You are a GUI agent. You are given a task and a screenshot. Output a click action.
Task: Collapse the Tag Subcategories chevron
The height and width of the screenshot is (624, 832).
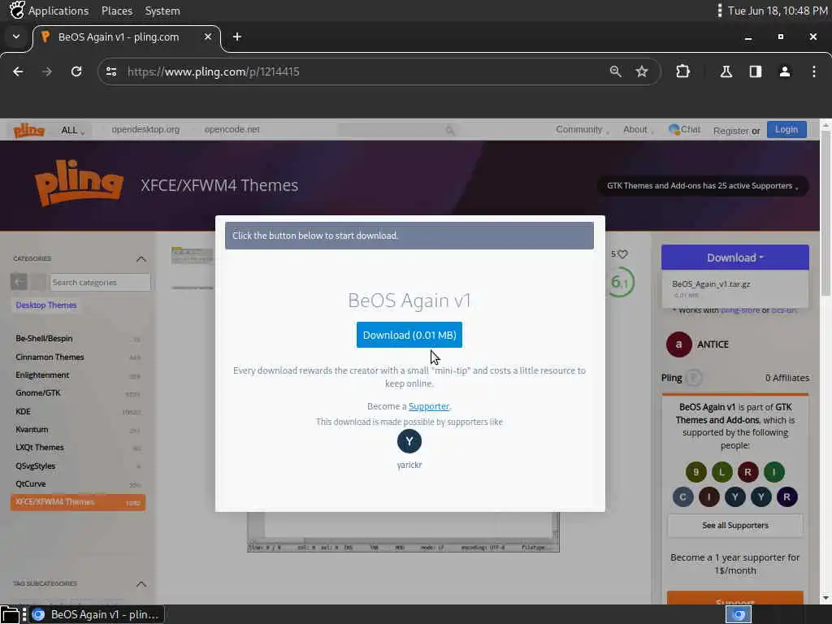coord(141,583)
